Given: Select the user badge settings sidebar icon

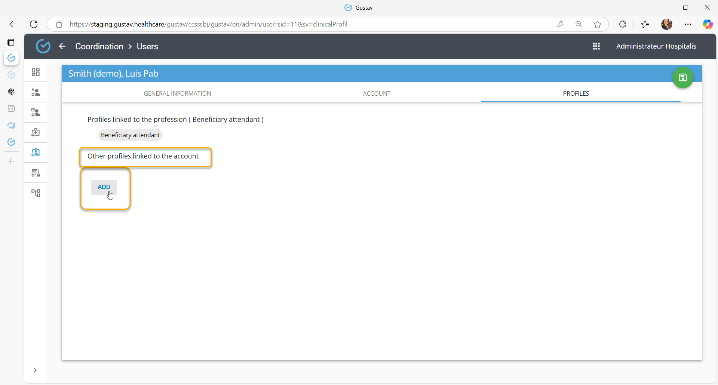Looking at the screenshot, I should (36, 153).
